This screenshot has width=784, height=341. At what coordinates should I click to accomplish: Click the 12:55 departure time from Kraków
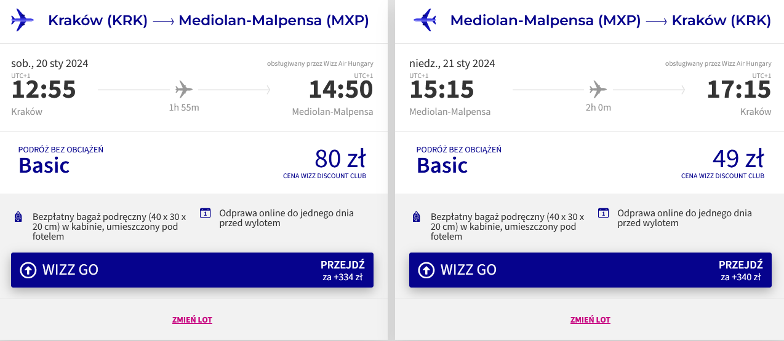coord(44,90)
